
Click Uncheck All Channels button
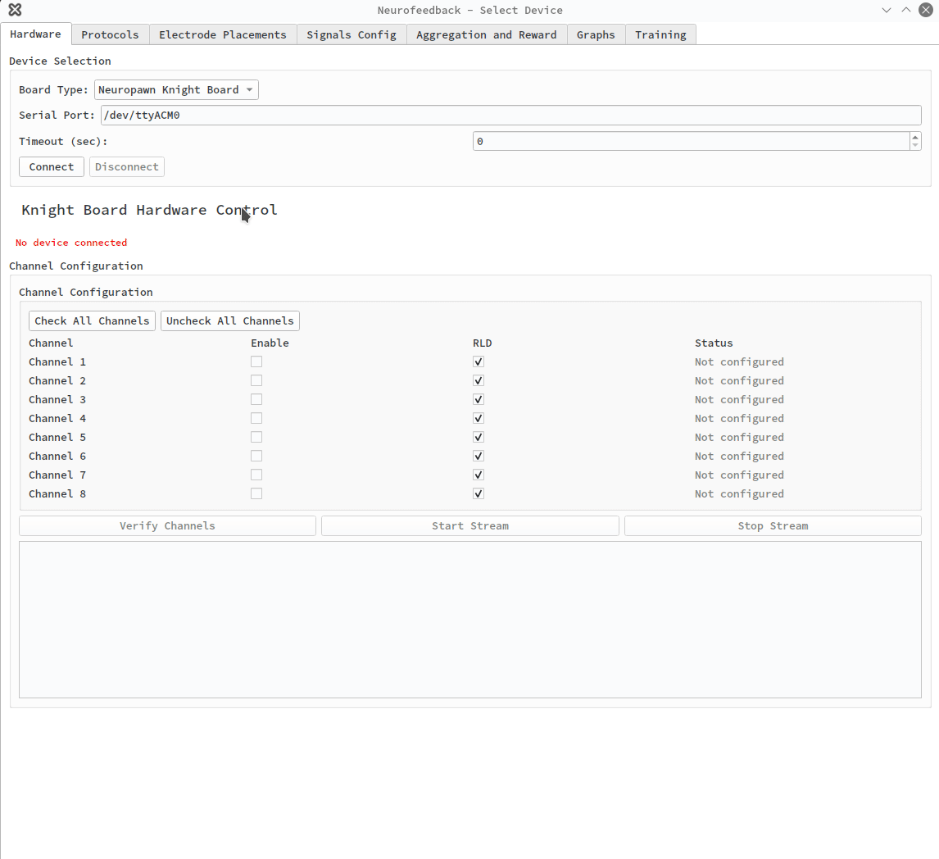pyautogui.click(x=229, y=320)
